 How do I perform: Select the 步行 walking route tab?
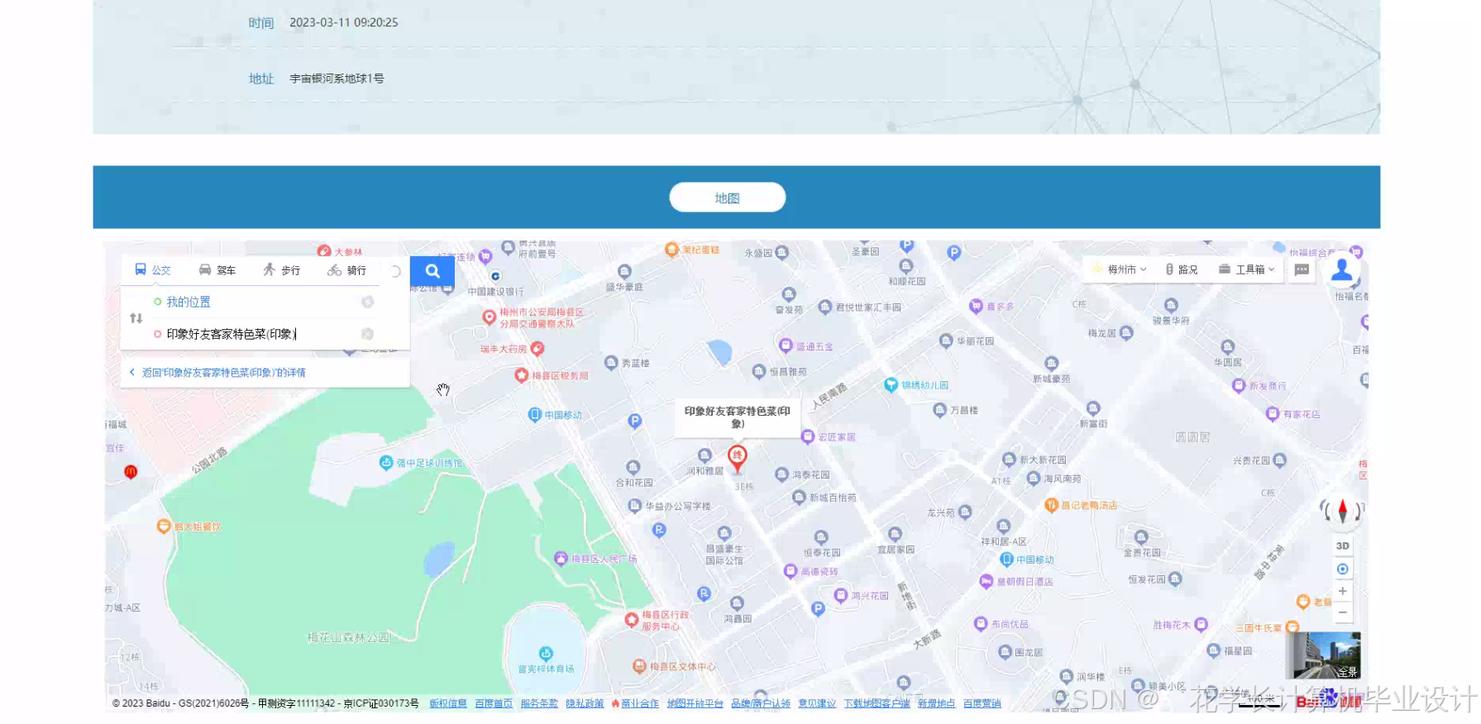click(281, 270)
